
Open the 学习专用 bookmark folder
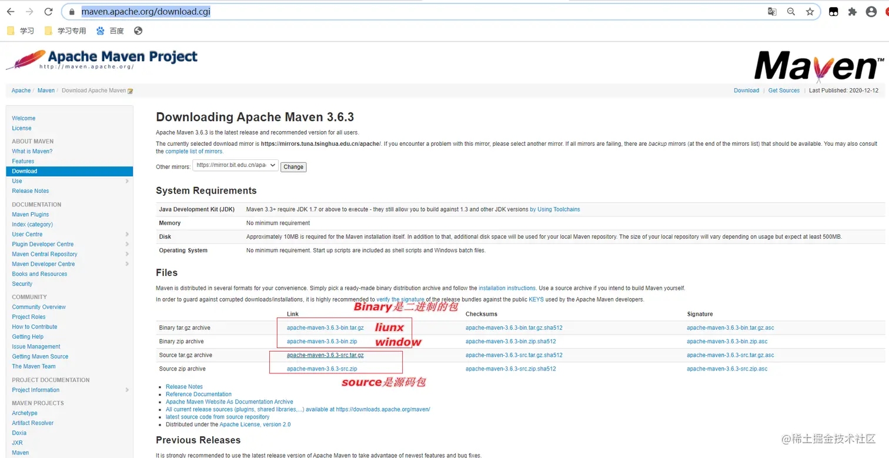[65, 31]
